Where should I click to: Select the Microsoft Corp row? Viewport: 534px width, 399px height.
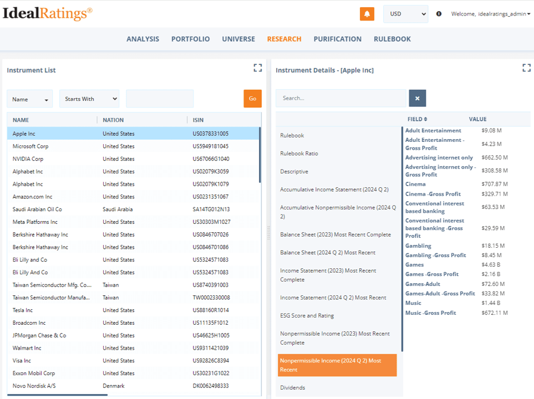click(x=133, y=146)
